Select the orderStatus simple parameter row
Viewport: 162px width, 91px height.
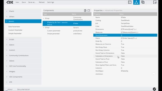67,34
